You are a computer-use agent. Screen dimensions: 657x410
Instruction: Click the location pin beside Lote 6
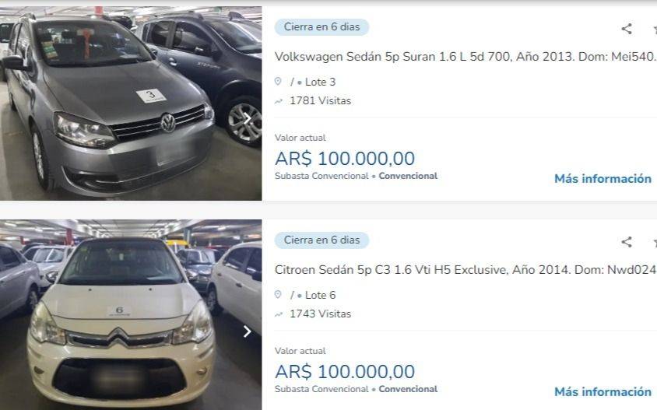(x=278, y=294)
